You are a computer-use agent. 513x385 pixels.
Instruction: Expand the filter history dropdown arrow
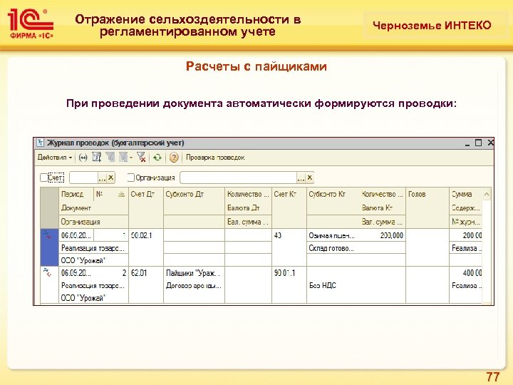click(131, 158)
